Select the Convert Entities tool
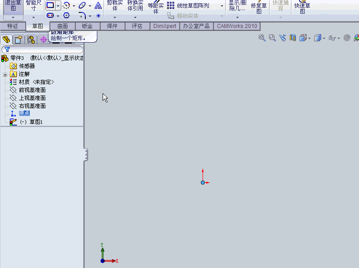The width and height of the screenshot is (359, 268). (135, 6)
